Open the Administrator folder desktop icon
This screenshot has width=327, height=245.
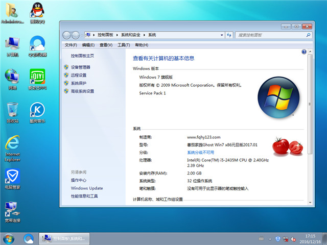point(12,13)
